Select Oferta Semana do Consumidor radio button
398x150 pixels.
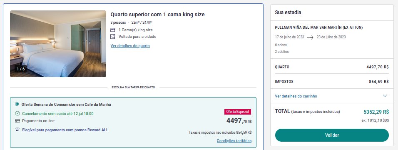(17, 104)
